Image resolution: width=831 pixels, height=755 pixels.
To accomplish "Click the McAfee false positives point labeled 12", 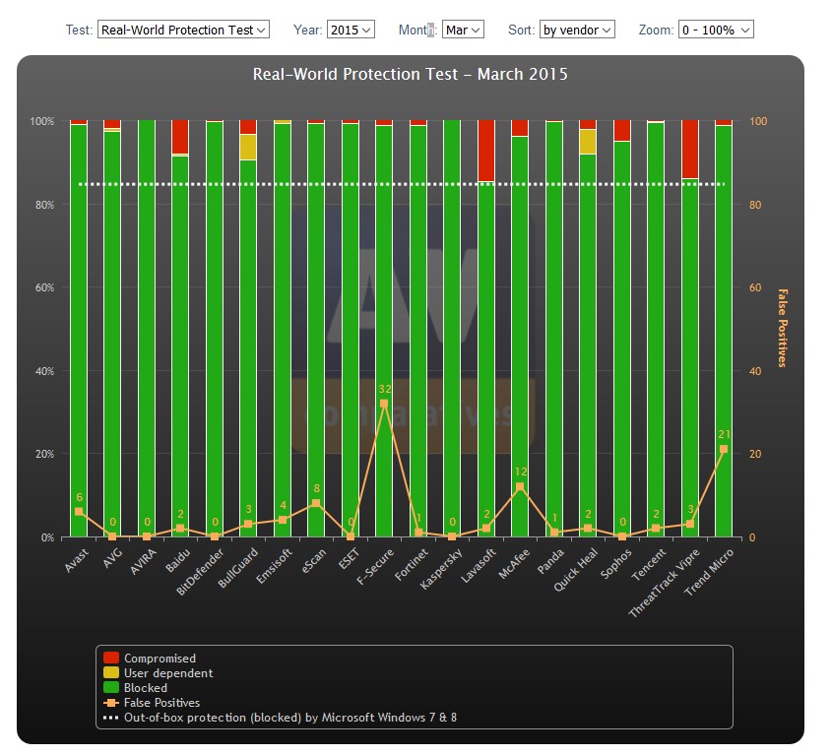I will 520,486.
